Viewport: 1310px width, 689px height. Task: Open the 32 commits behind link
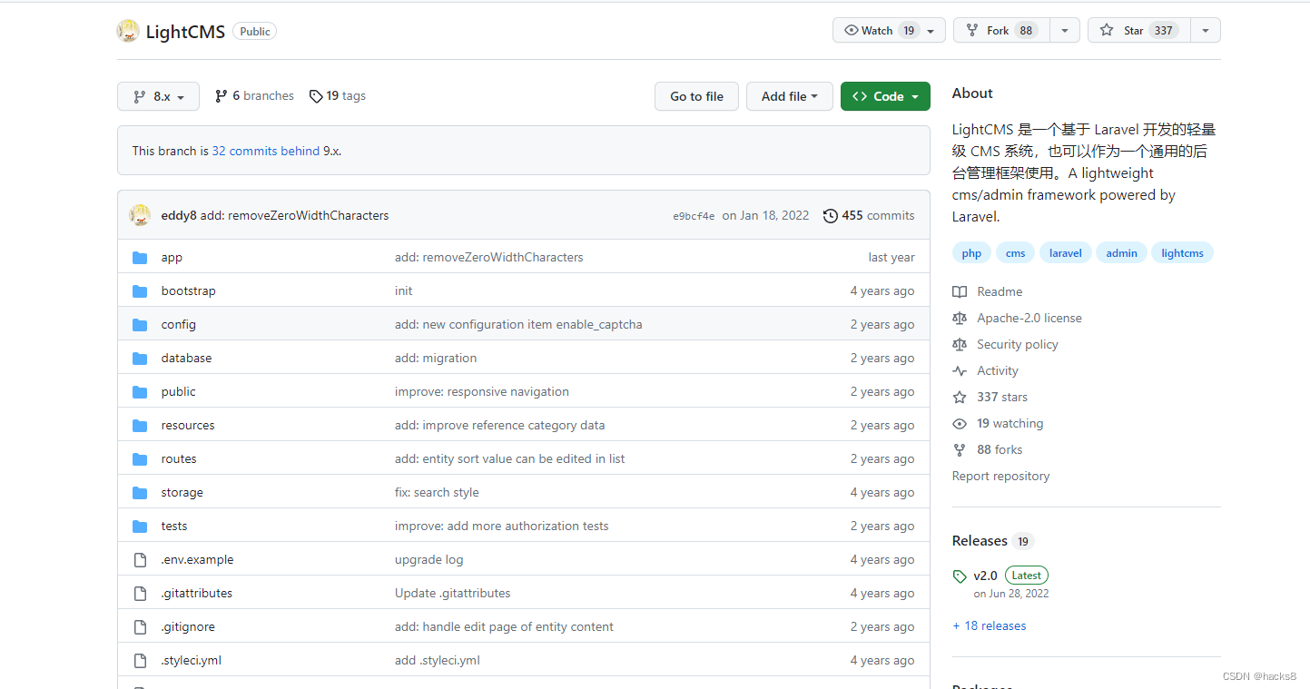pos(266,151)
